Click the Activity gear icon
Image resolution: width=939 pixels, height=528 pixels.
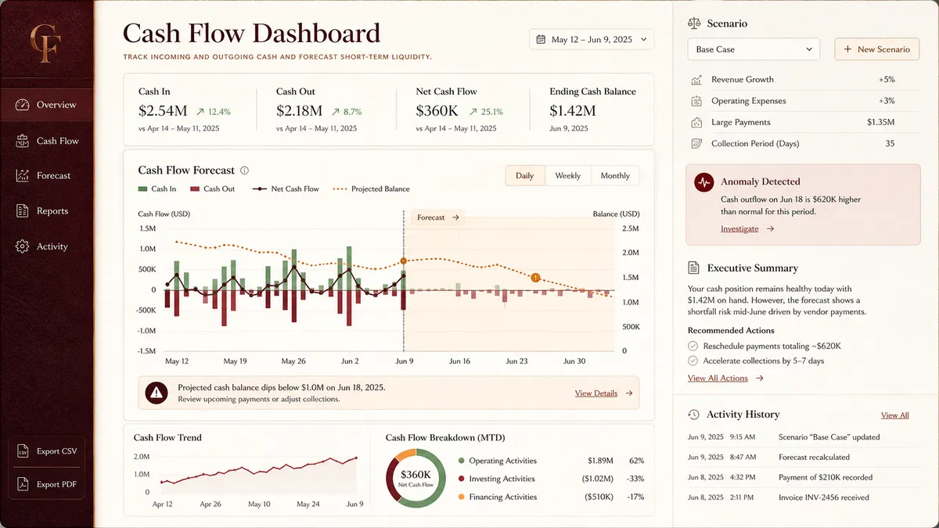pyautogui.click(x=22, y=246)
